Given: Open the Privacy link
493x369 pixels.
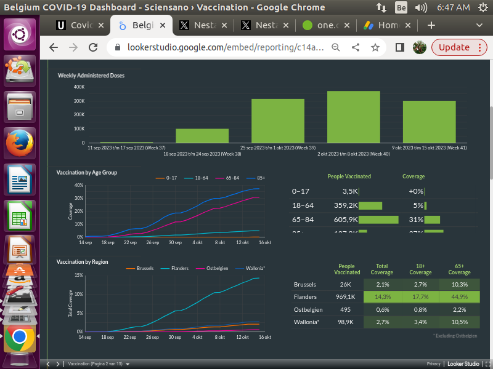Looking at the screenshot, I should pos(433,363).
